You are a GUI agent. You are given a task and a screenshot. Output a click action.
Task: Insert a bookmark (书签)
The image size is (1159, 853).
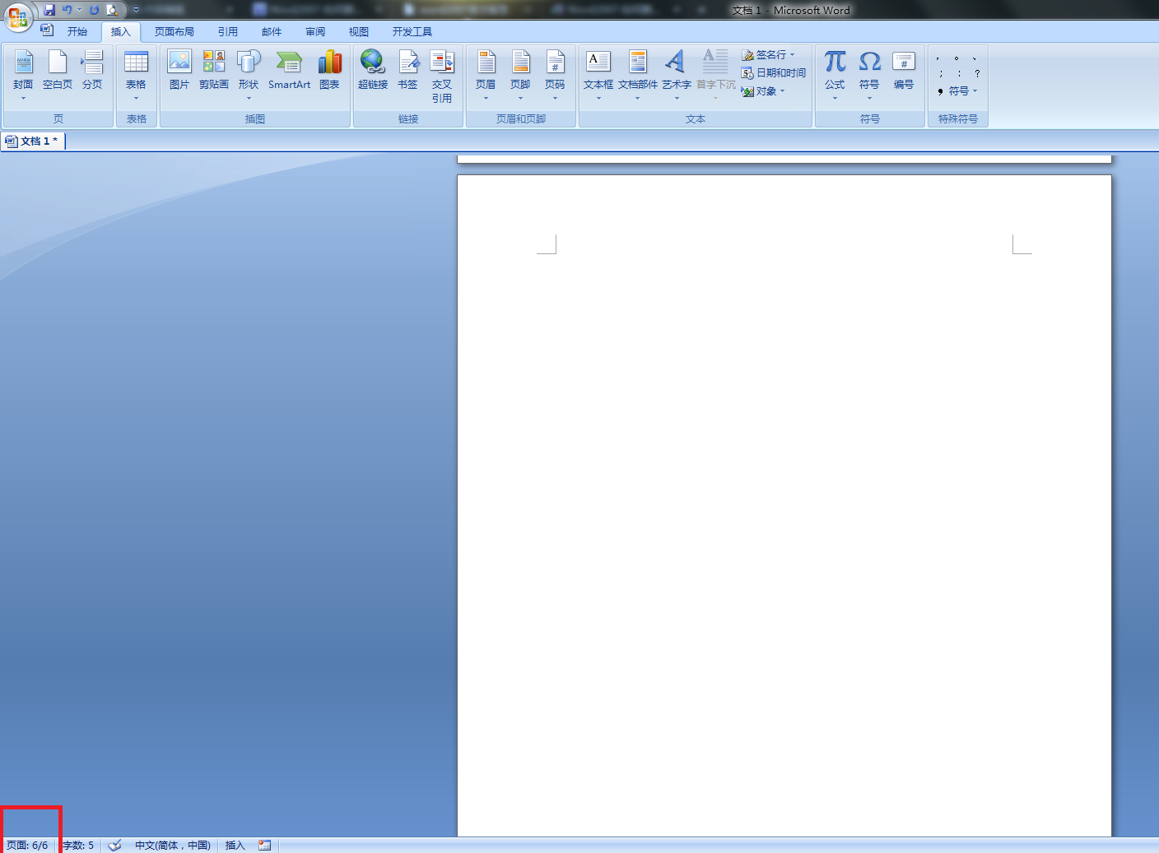click(x=407, y=70)
